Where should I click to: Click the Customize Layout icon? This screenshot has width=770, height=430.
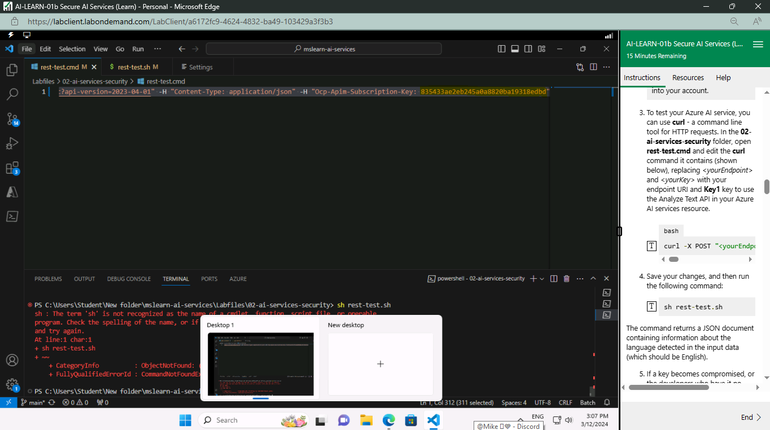[x=541, y=49]
